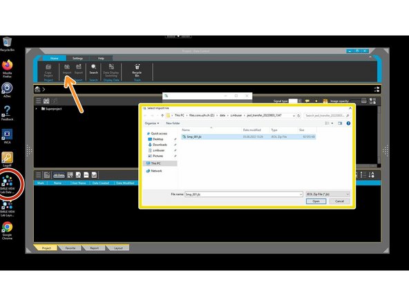The width and height of the screenshot is (409, 306).
Task: Select Quick access in navigation pane
Action: 157,134
